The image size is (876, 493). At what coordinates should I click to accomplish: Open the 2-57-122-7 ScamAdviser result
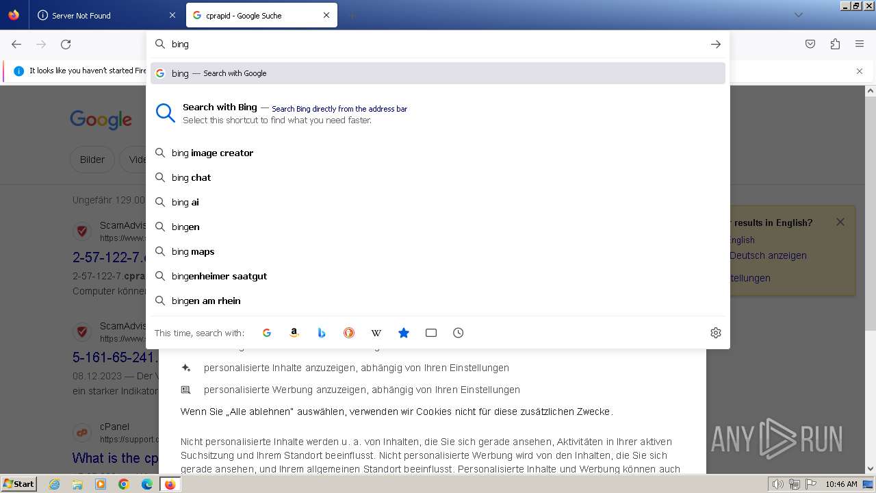point(109,257)
